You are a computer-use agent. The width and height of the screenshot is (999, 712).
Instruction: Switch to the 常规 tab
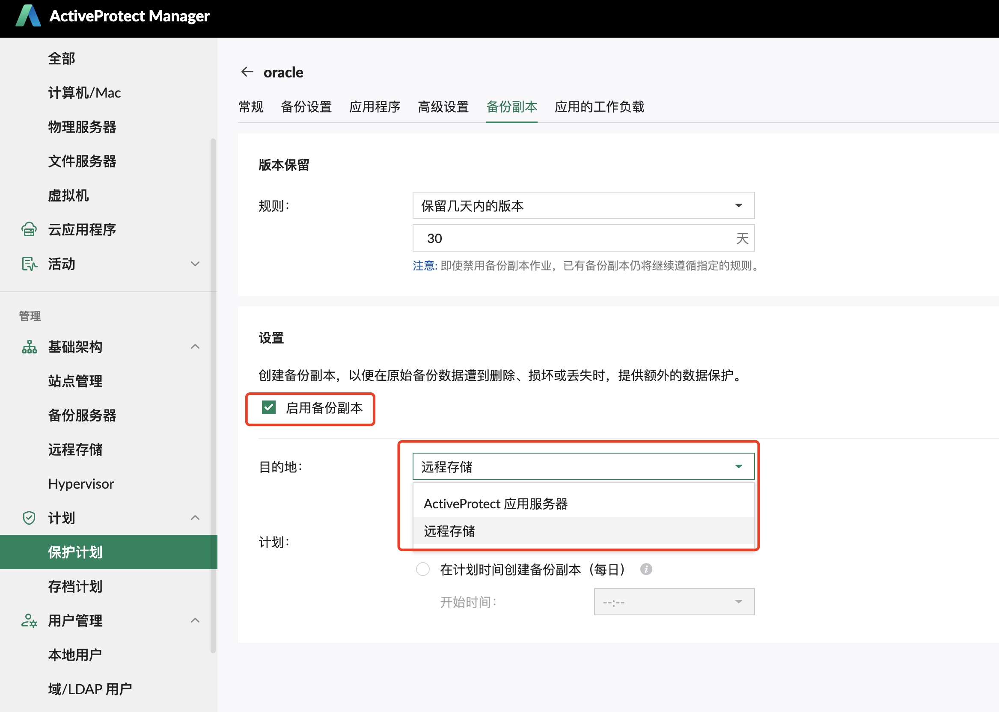pyautogui.click(x=251, y=107)
